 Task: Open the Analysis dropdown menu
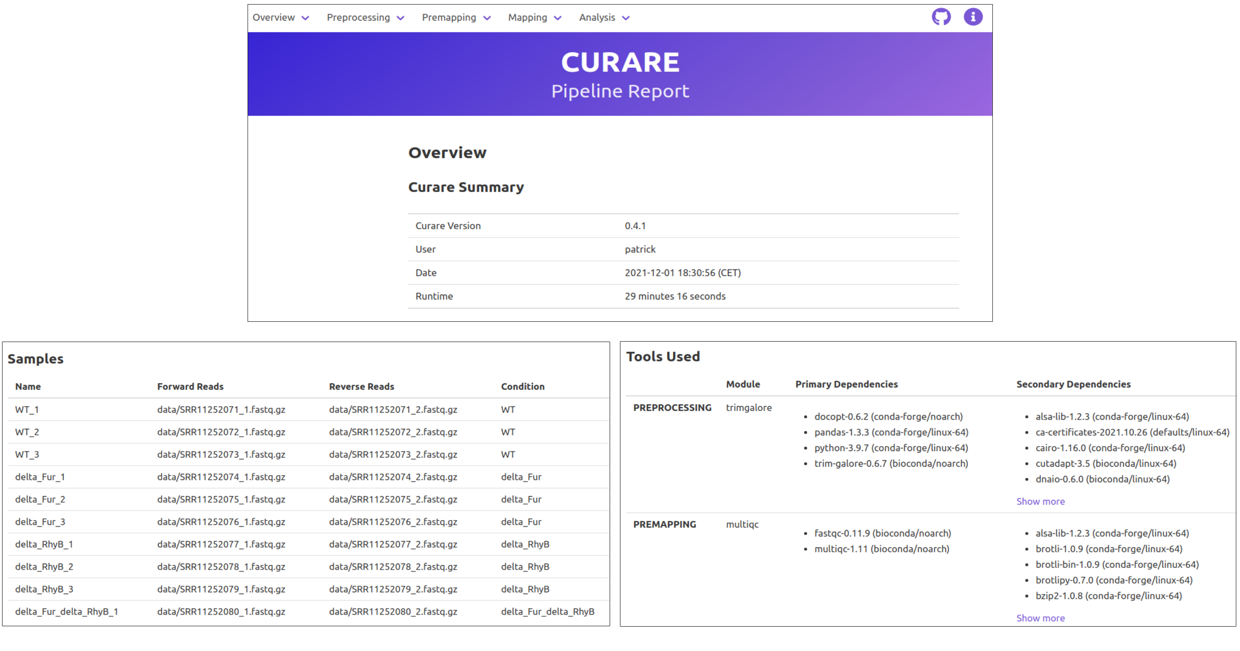click(x=626, y=17)
